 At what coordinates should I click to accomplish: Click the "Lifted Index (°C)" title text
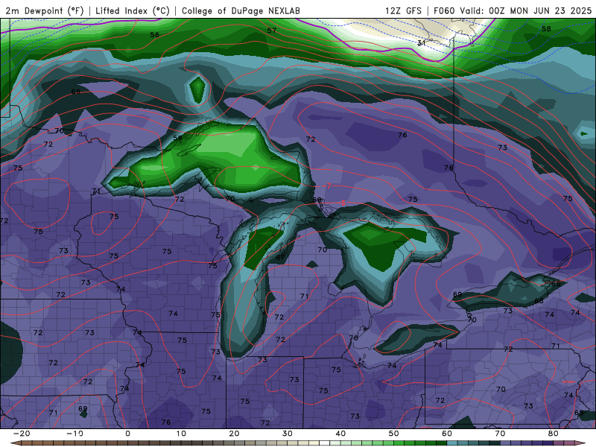[x=133, y=11]
